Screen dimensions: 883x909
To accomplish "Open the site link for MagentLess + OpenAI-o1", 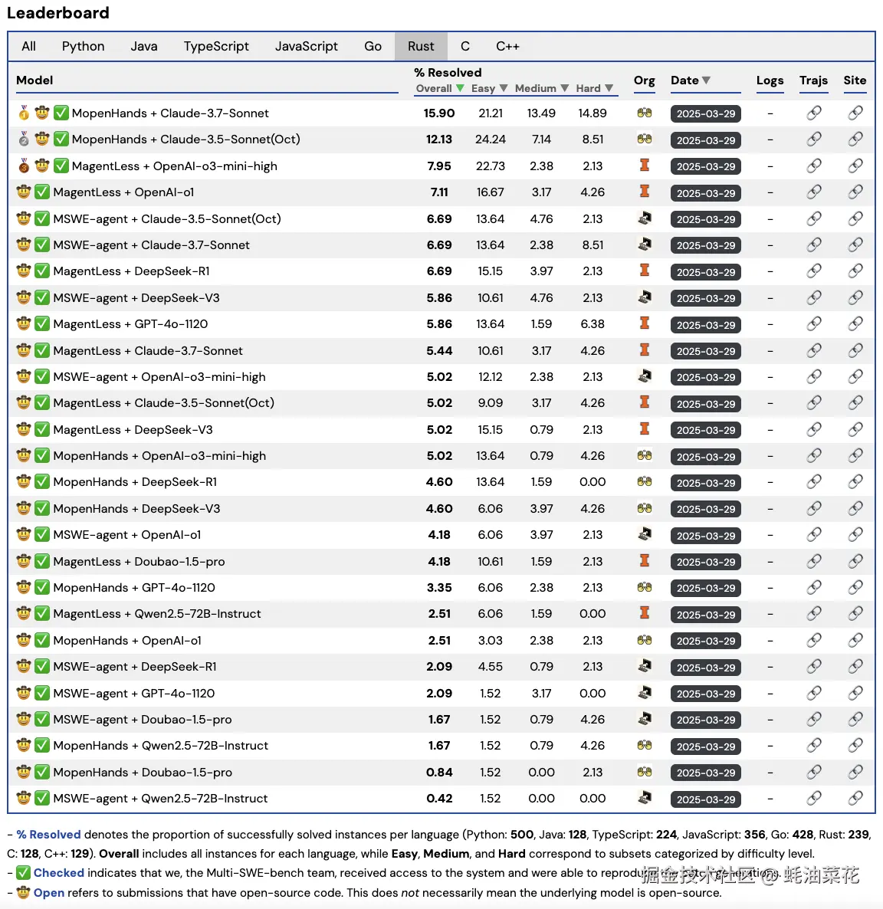I will pos(855,192).
